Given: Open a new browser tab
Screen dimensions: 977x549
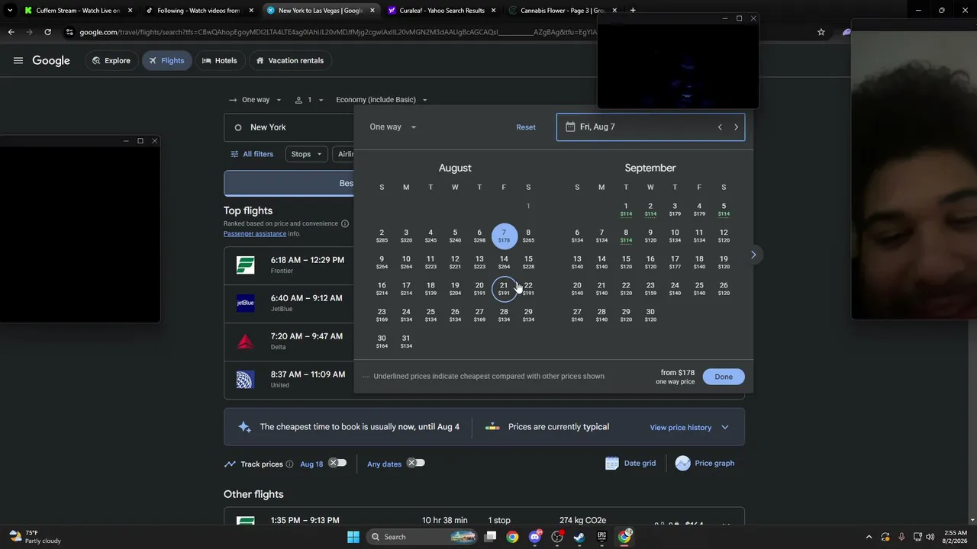Looking at the screenshot, I should [x=633, y=11].
